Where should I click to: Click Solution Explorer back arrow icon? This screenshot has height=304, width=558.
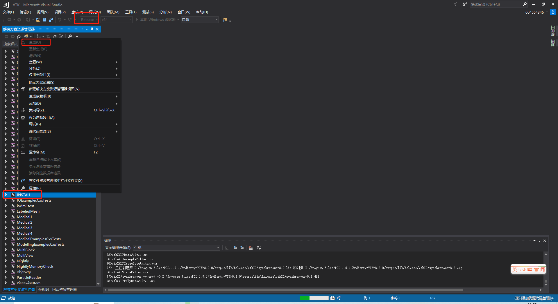pyautogui.click(x=6, y=37)
